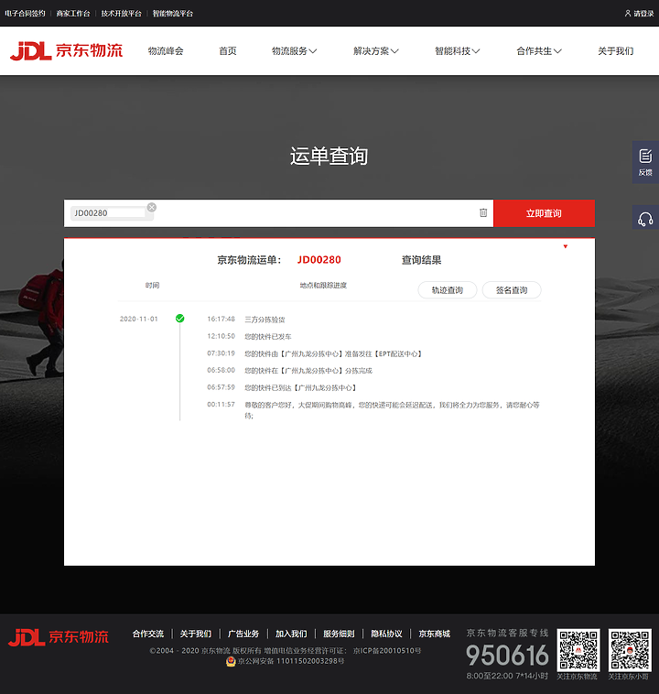Click the red JD00280 waybill number

(319, 260)
